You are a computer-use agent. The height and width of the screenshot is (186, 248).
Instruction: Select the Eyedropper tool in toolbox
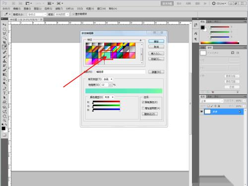4,47
